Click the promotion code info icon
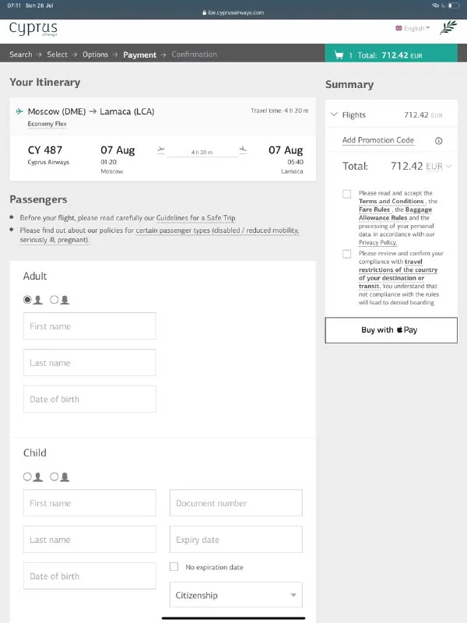 pyautogui.click(x=438, y=141)
